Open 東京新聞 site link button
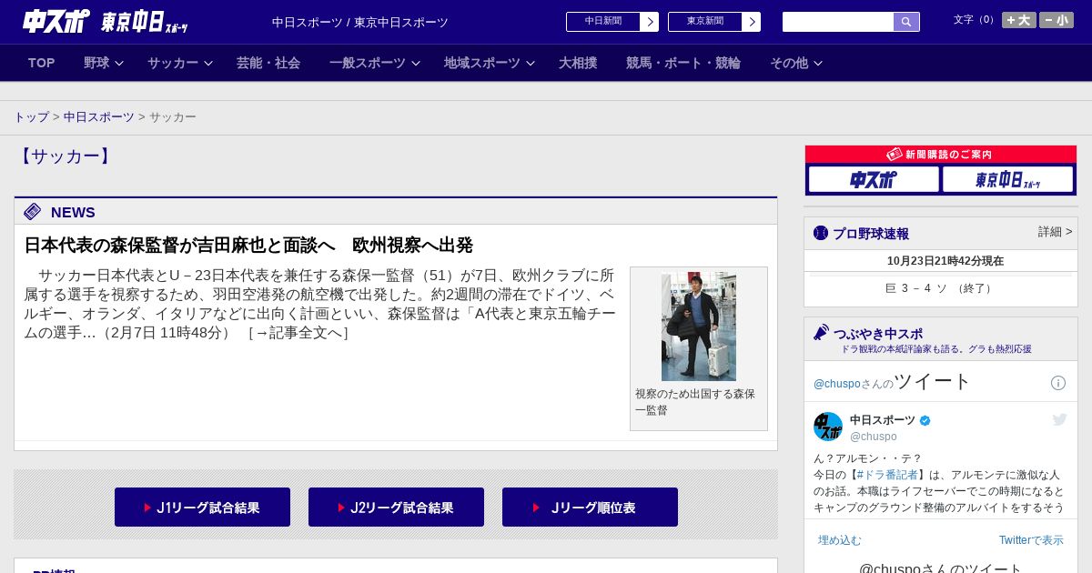Screen dimensions: 1092x573 point(705,22)
